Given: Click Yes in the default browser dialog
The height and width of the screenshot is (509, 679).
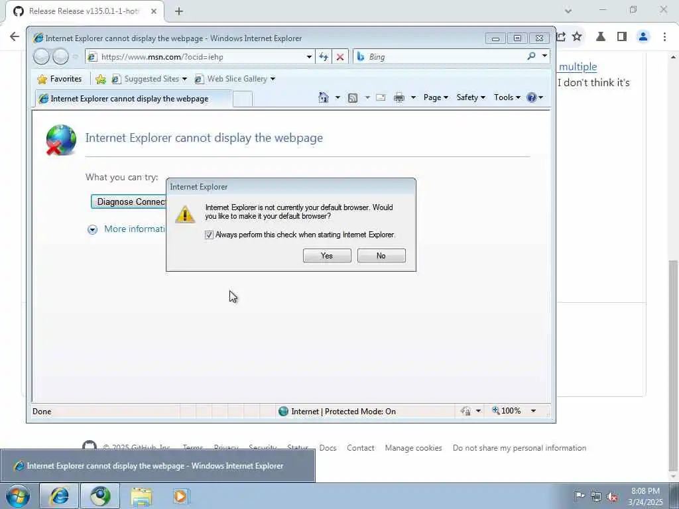Looking at the screenshot, I should [327, 256].
